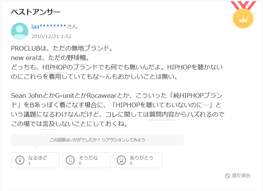The width and height of the screenshot is (263, 191).
Task: Open the dotted-underlined HIPHOP keyword
Action: click(x=54, y=67)
